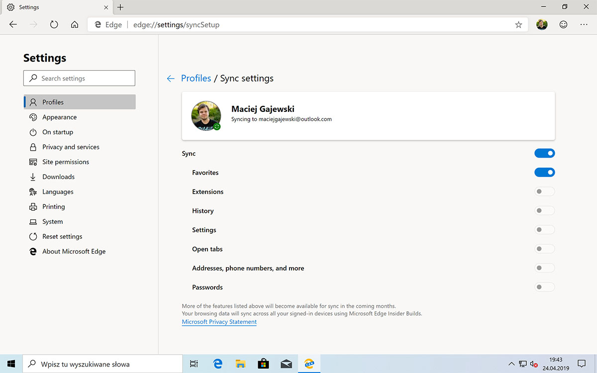Click the On startup power icon
This screenshot has width=597, height=373.
33,132
